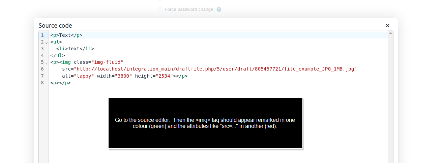Collapse the p block at line 5
This screenshot has width=441, height=163.
(47, 63)
